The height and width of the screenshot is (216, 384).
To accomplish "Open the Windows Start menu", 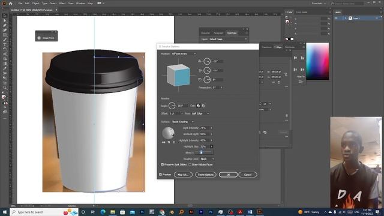I will [5, 212].
